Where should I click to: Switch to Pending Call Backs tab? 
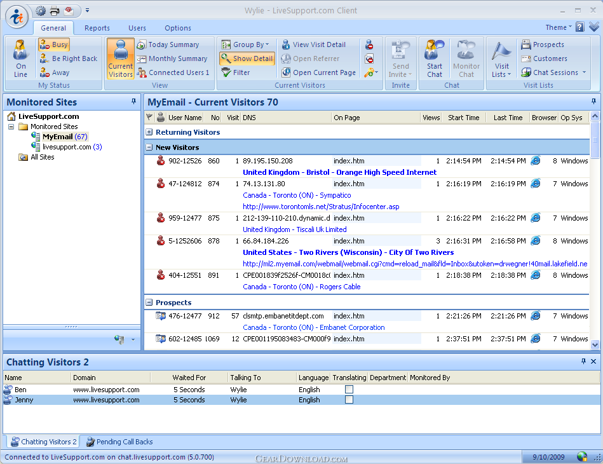(x=119, y=442)
